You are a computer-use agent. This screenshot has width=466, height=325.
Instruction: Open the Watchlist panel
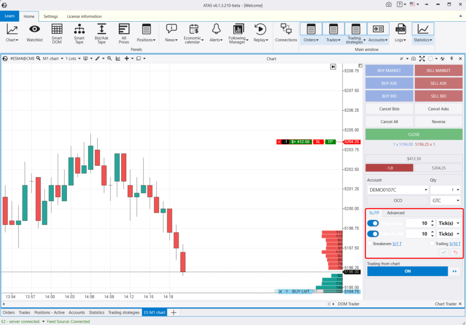(x=34, y=33)
